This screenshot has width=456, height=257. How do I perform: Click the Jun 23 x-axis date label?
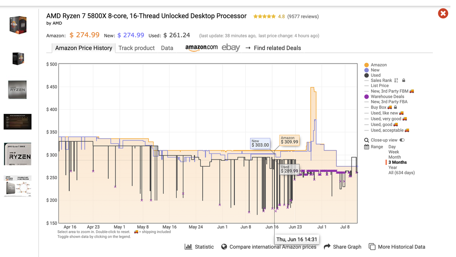[x=295, y=227]
